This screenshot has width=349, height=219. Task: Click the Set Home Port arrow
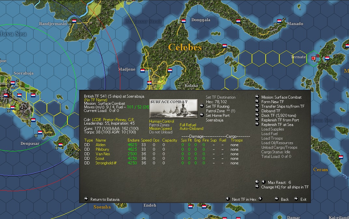202,115
